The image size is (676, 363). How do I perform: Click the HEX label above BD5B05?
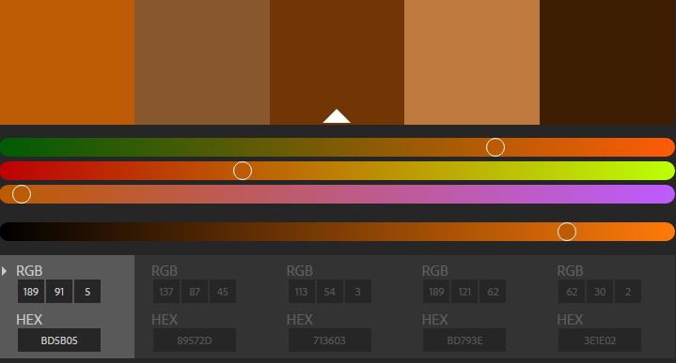coord(29,320)
